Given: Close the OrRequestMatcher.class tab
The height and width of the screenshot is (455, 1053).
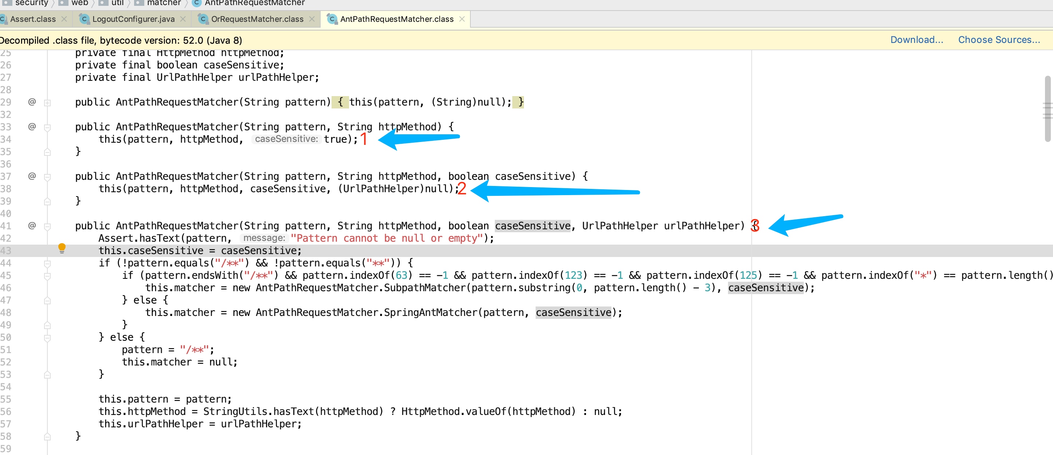Looking at the screenshot, I should tap(312, 19).
